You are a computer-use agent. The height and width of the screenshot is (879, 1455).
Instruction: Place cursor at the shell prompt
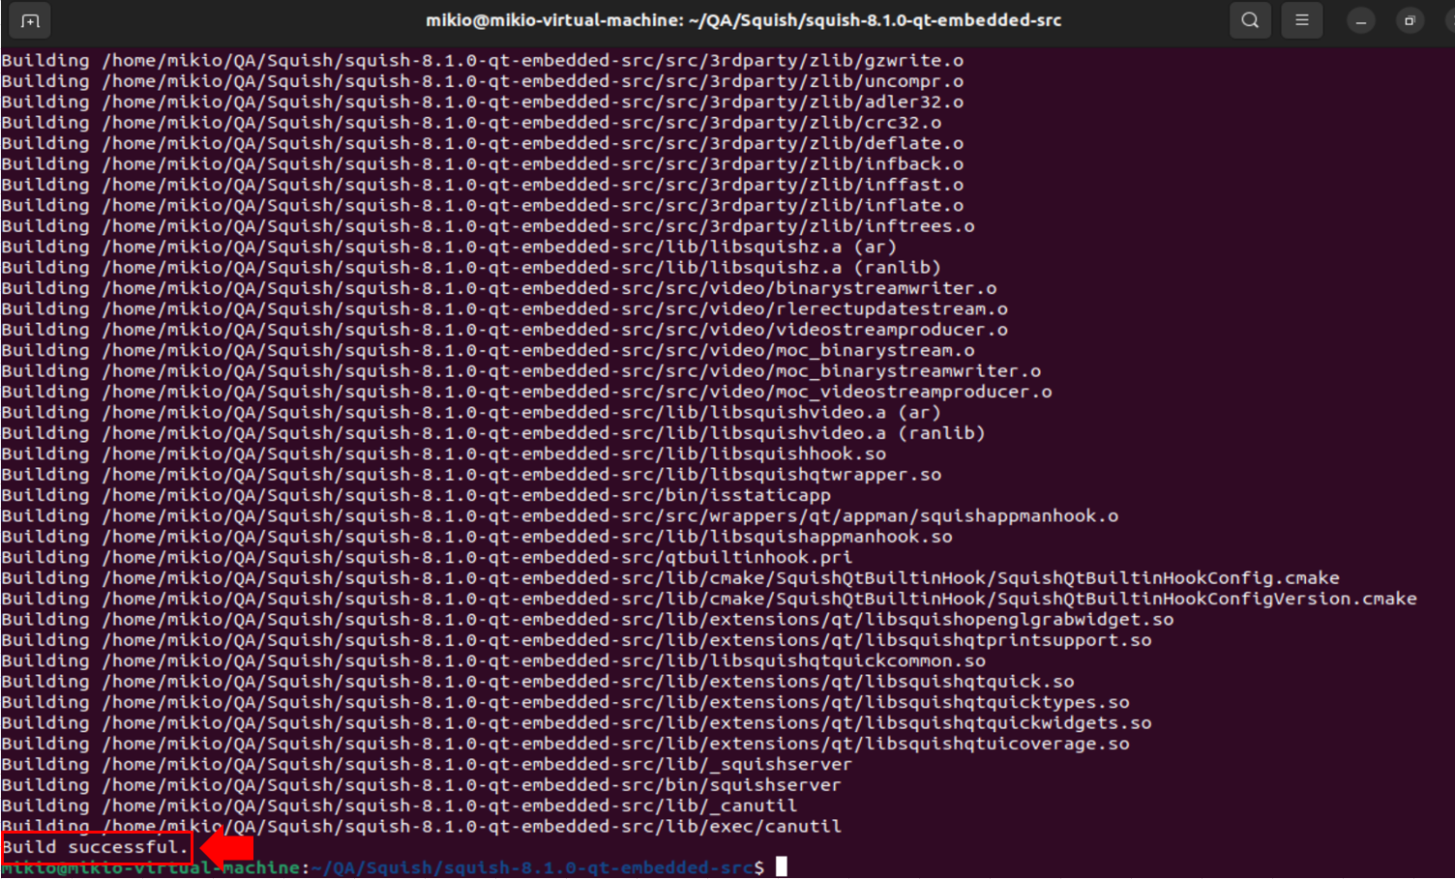(x=781, y=867)
